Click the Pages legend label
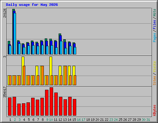Image resolution: width=158 pixels, height=123 pixels. click(x=154, y=38)
